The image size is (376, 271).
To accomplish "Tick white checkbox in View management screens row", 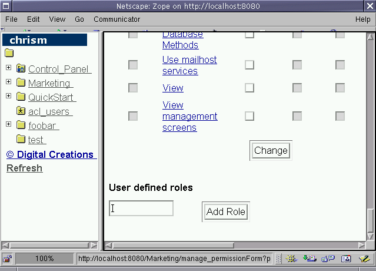I will point(249,116).
